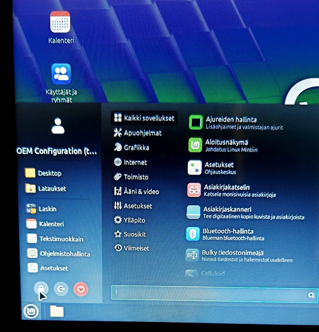This screenshot has height=332, width=319.
Task: Launch Aloitusnäkymä welcome screen
Action: [223, 145]
